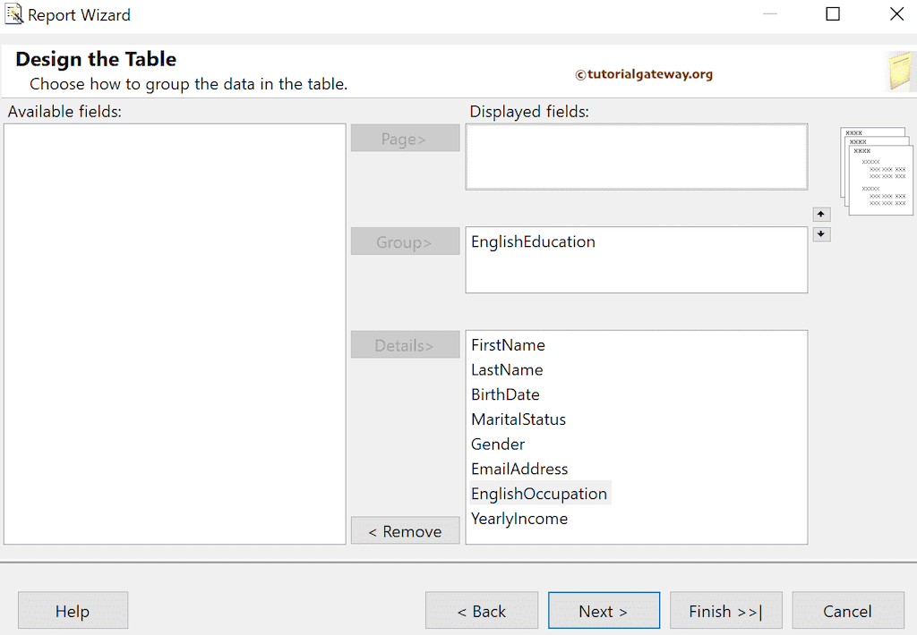This screenshot has width=917, height=635.
Task: Click the Page> transfer button
Action: [405, 138]
